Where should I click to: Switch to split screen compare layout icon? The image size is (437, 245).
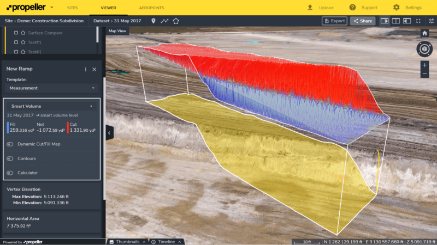coord(395,21)
